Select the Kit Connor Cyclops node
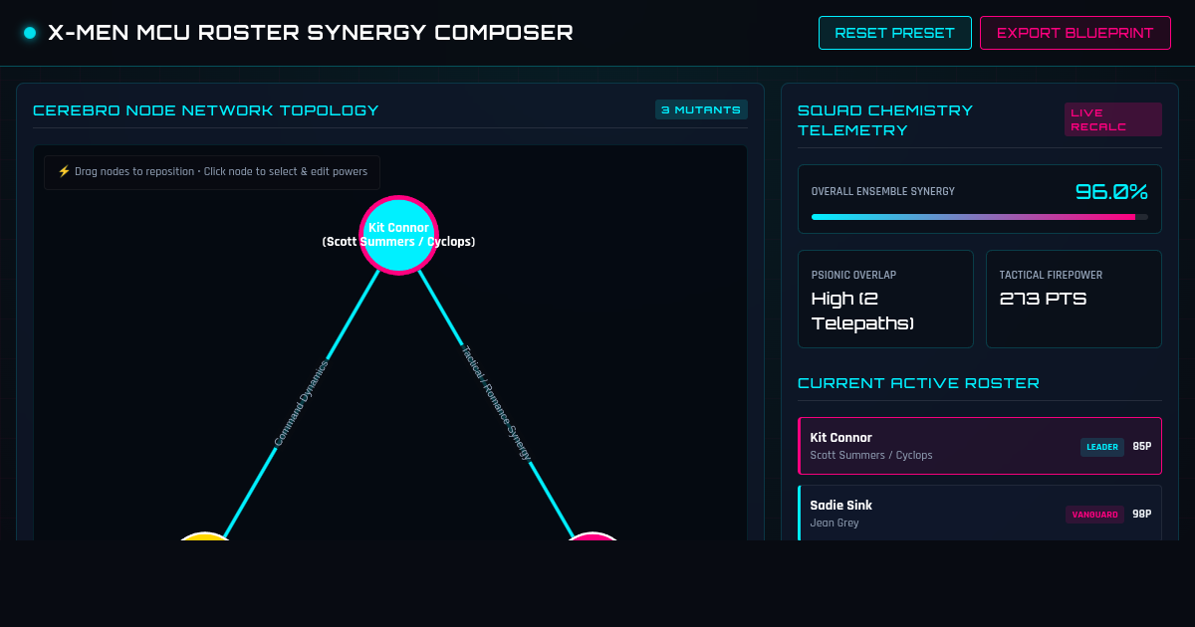 coord(398,235)
